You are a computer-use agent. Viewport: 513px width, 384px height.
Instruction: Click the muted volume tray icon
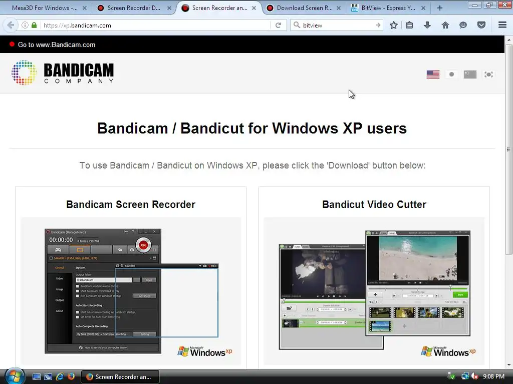[x=474, y=376]
